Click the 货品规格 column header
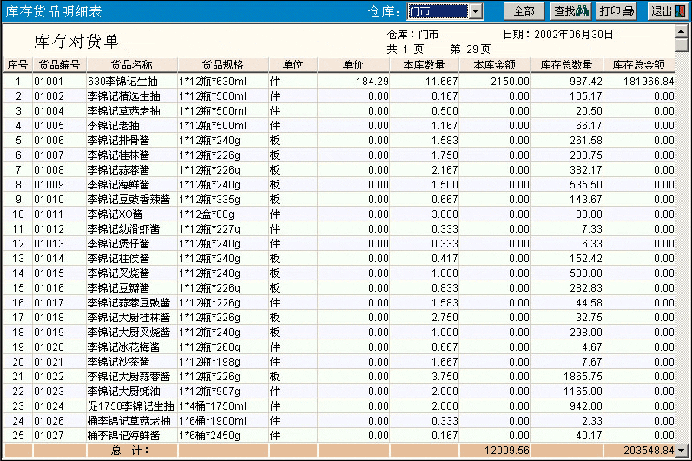The width and height of the screenshot is (692, 461). (x=223, y=65)
